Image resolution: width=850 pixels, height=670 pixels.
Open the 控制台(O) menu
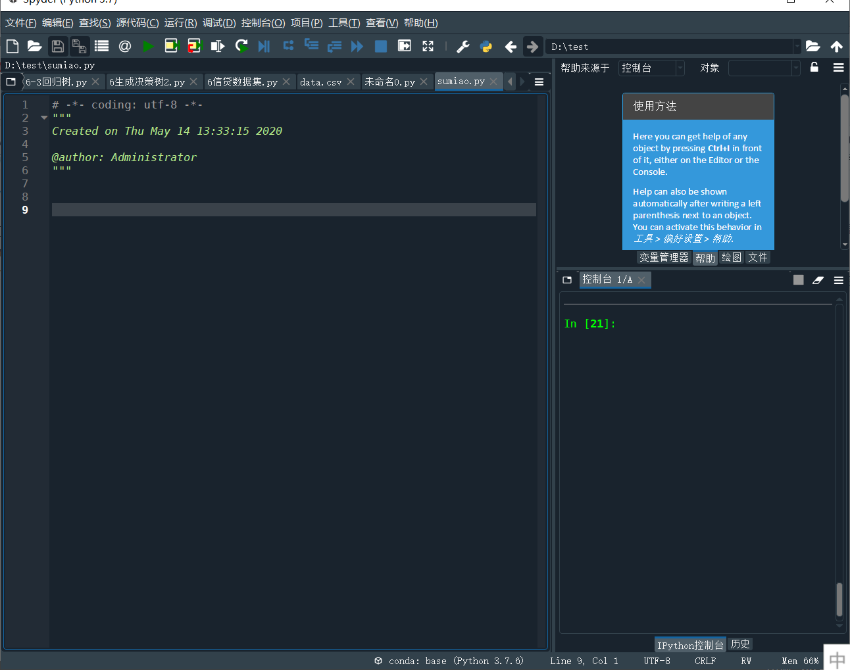263,23
